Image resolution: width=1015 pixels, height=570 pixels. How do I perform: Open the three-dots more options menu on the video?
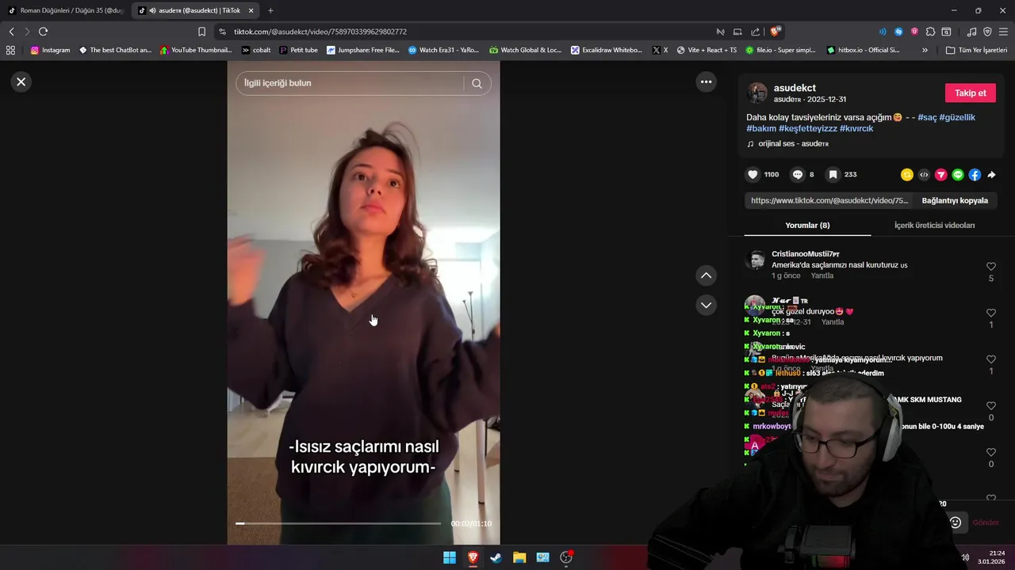[x=706, y=82]
